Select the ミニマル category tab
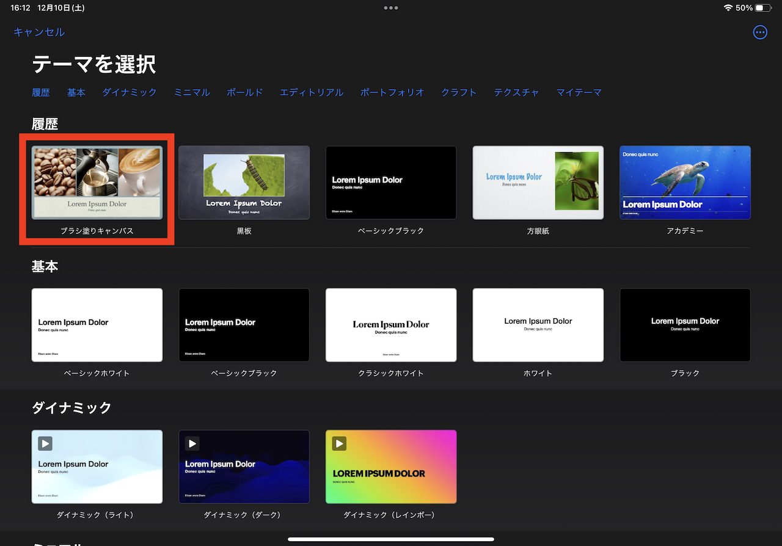Screen dimensions: 782x546 pyautogui.click(x=192, y=92)
